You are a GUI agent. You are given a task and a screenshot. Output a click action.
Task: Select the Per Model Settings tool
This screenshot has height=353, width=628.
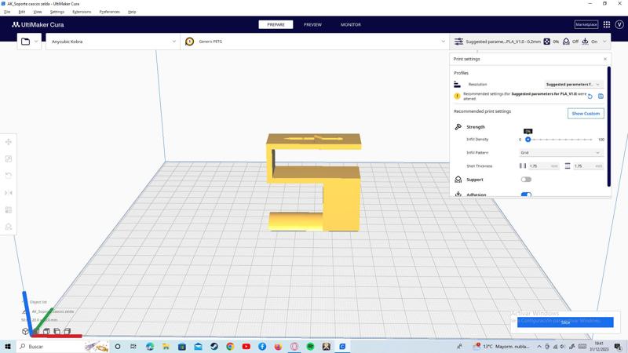[x=8, y=209]
